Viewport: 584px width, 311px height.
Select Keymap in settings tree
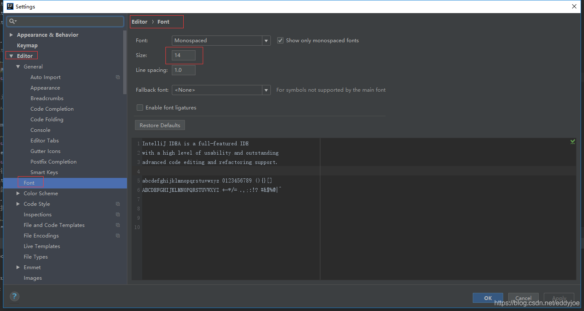tap(27, 46)
